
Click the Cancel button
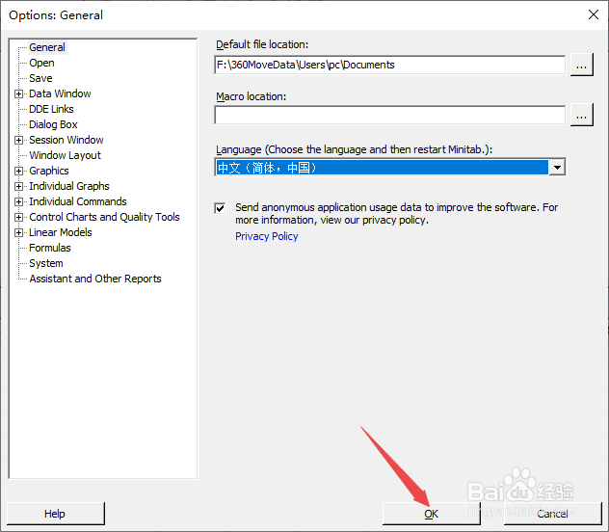552,514
